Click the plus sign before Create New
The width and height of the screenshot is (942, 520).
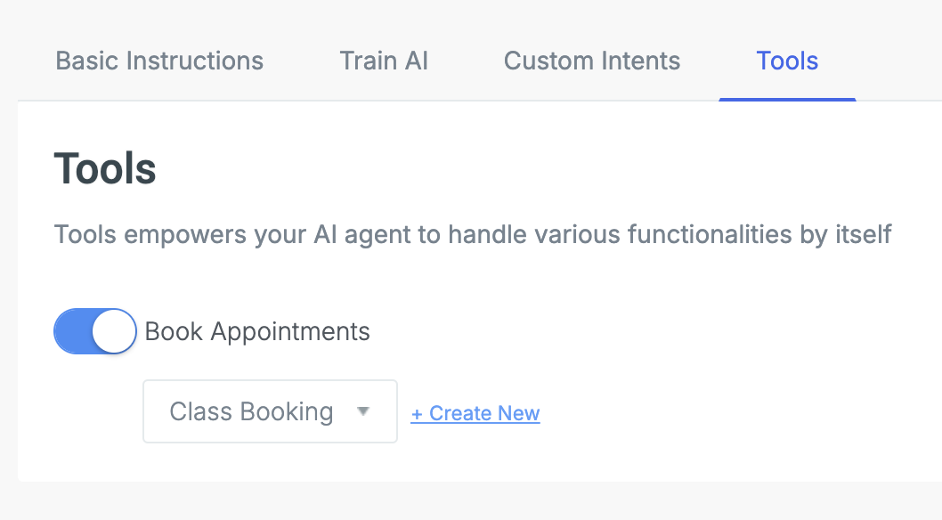point(417,414)
